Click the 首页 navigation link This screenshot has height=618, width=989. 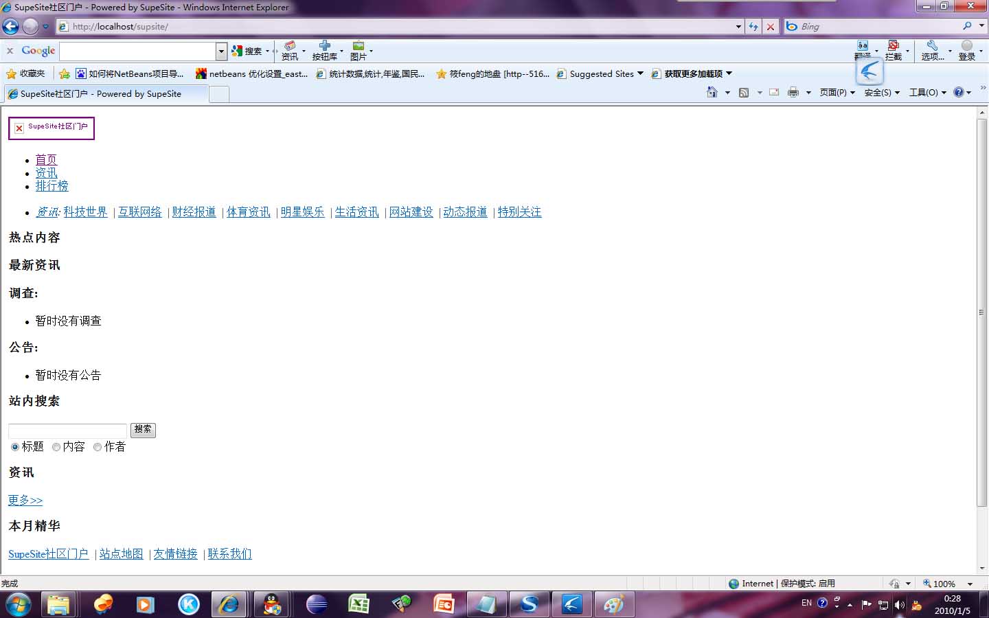(46, 160)
